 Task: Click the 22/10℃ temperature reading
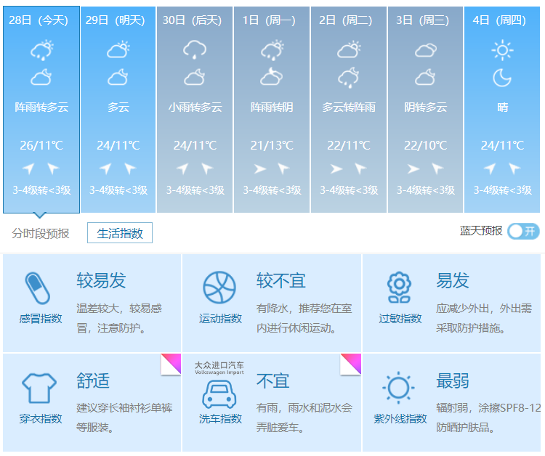(425, 145)
